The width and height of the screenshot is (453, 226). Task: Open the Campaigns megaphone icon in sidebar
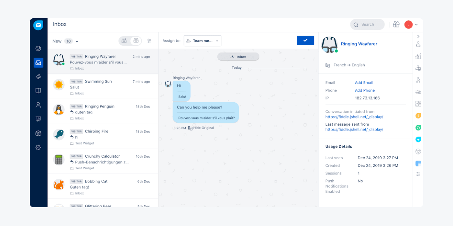38,77
